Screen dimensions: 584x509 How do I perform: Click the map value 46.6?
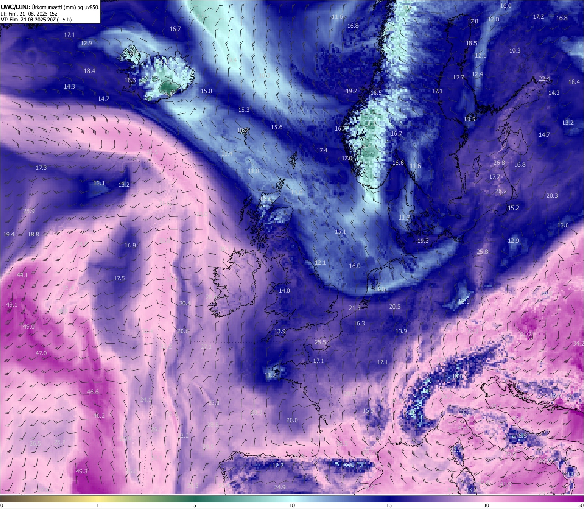click(x=93, y=392)
